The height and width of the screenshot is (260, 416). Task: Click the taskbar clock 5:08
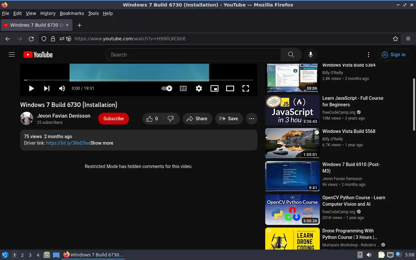click(x=409, y=255)
